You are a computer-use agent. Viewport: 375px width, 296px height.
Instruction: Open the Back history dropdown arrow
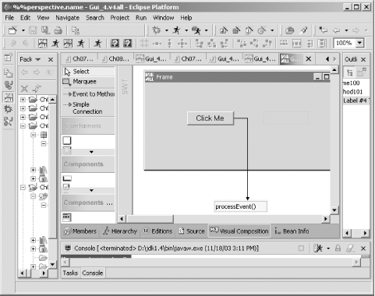click(x=346, y=30)
